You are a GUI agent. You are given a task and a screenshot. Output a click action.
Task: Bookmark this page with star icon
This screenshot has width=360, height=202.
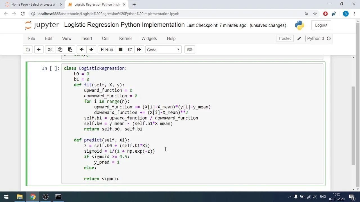click(315, 14)
